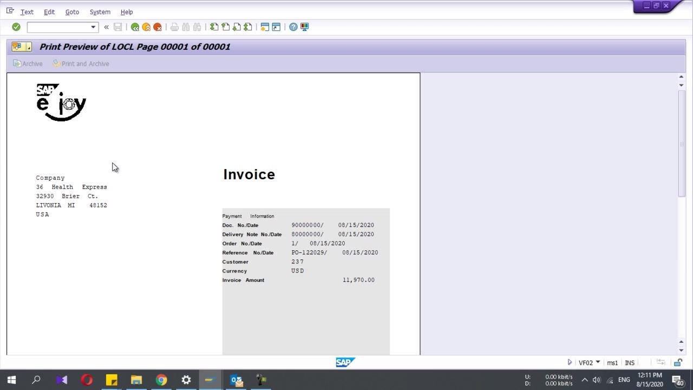
Task: Click inside the transaction command input field
Action: tap(58, 27)
